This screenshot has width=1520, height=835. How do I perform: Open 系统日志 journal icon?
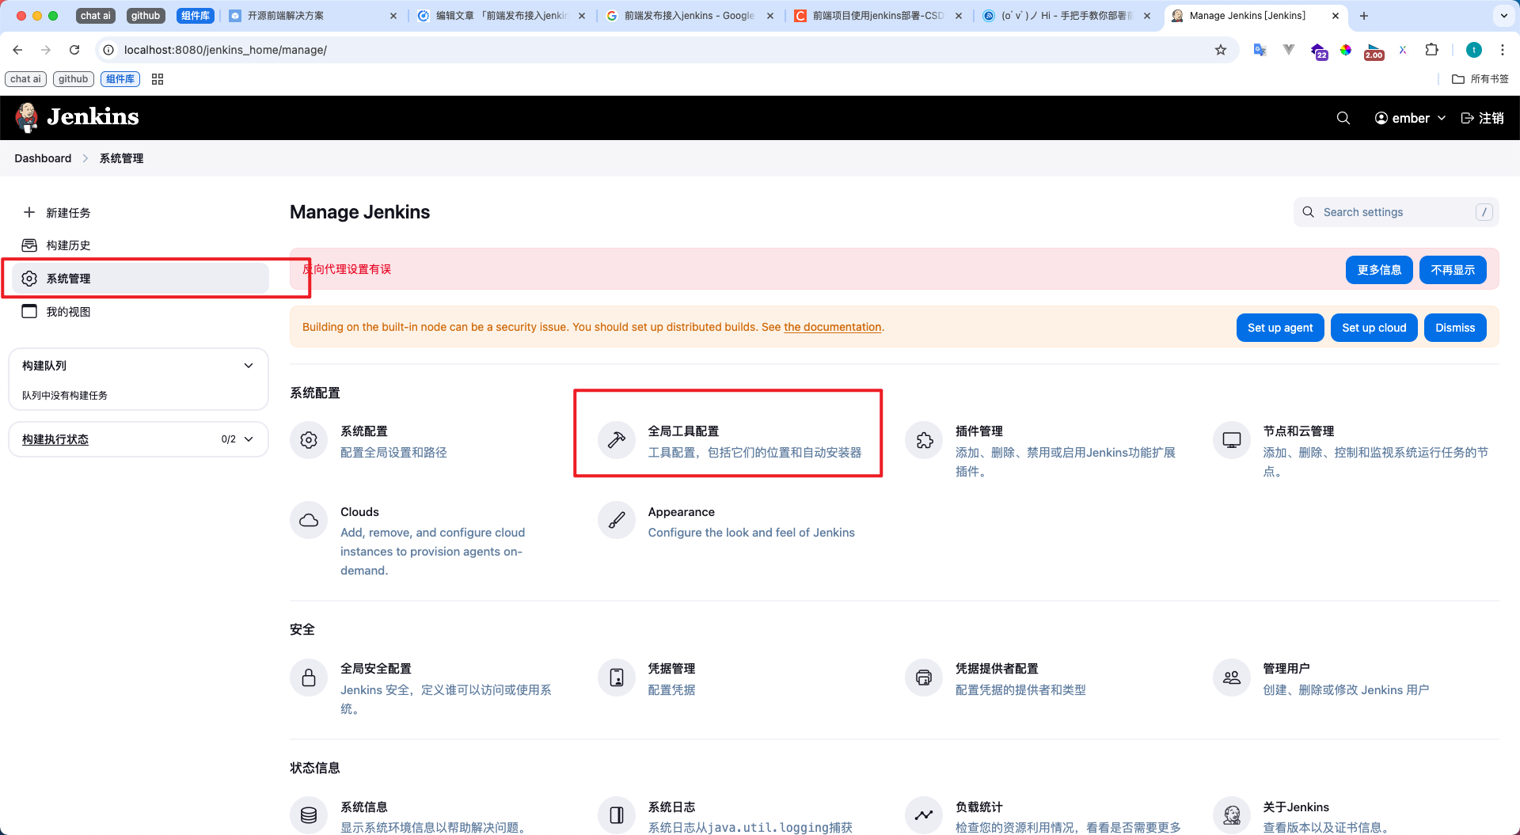pyautogui.click(x=617, y=815)
